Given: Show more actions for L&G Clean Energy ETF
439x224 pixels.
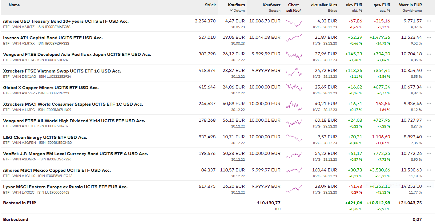Looking at the screenshot, I should click(x=429, y=137).
